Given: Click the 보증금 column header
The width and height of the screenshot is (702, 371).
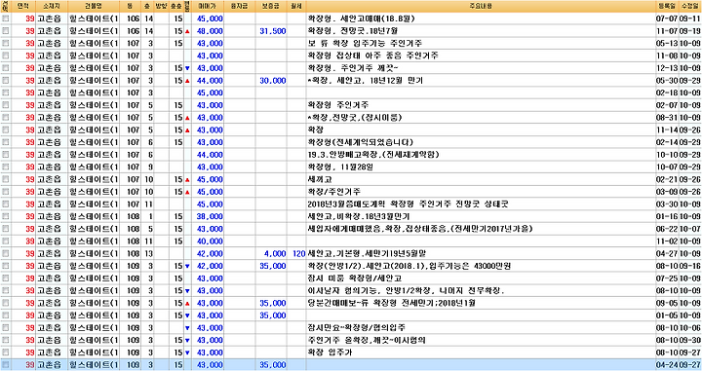Looking at the screenshot, I should pos(271,6).
